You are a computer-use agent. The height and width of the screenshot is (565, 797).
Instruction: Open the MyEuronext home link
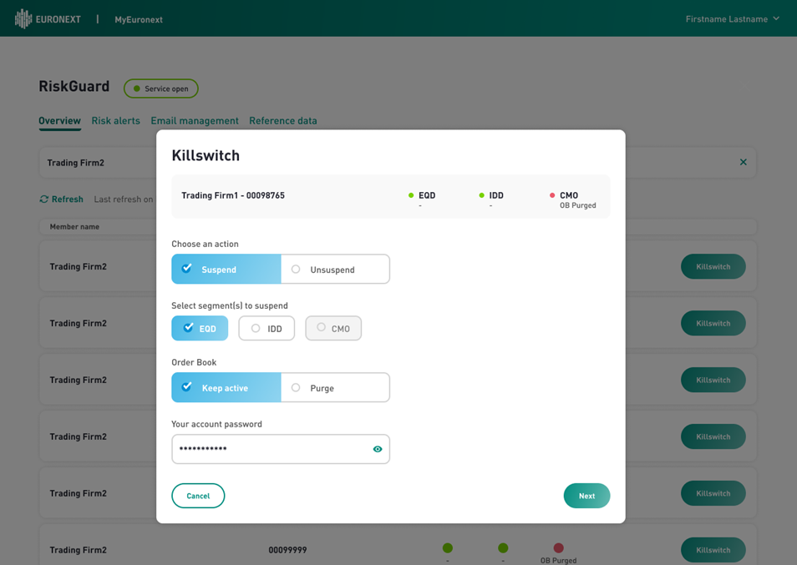138,19
